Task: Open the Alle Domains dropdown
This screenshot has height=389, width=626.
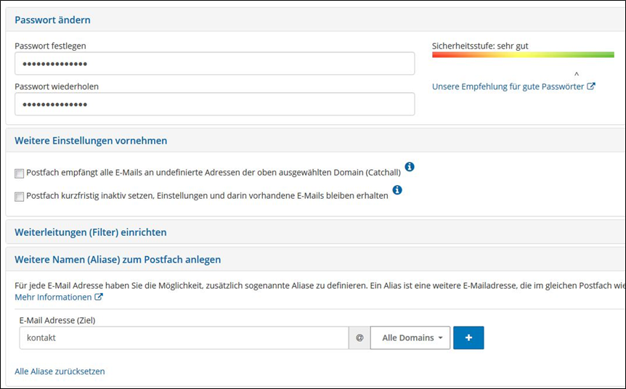Action: (x=410, y=337)
